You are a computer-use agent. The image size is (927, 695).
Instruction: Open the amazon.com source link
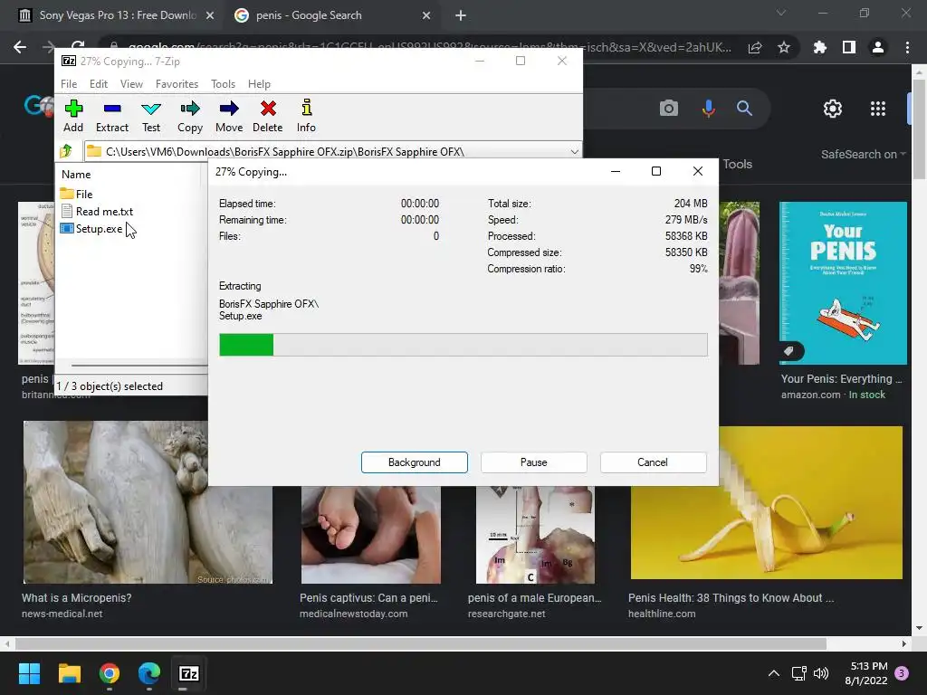pos(810,395)
